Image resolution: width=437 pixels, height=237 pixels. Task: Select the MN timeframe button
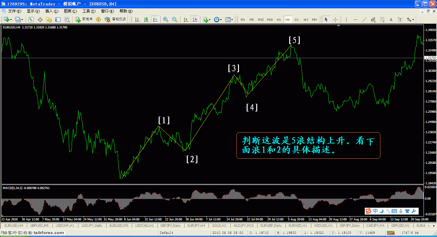314,19
